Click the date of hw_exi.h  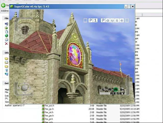coord(129,106)
